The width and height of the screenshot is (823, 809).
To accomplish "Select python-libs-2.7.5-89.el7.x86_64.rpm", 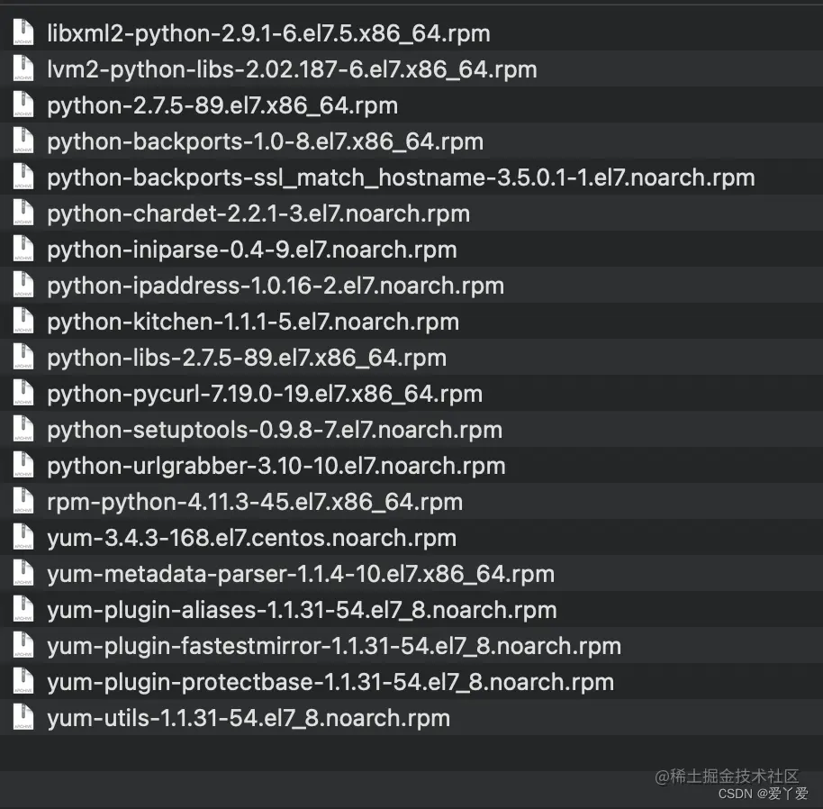I will point(246,358).
